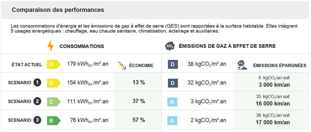Click the light blue A emissions label for Scenario 2
This screenshot has width=311, height=132.
click(x=172, y=102)
